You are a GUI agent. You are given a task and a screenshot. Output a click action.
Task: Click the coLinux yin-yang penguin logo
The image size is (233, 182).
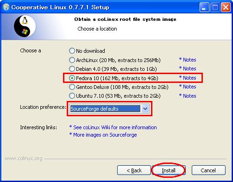tap(25, 26)
